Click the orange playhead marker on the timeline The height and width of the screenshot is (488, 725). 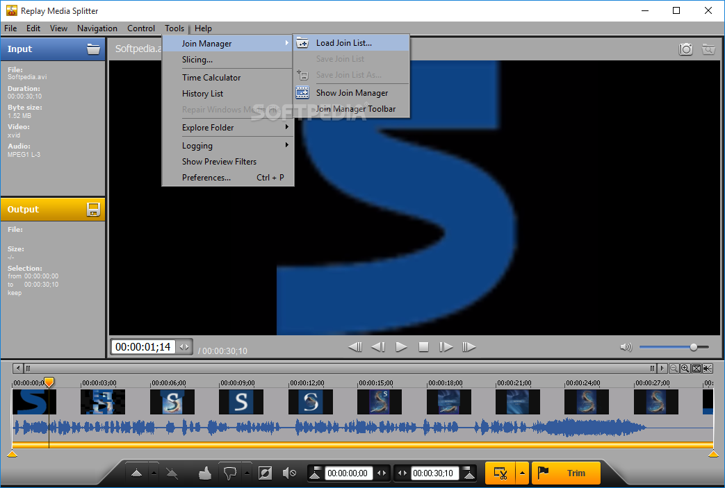[x=49, y=382]
